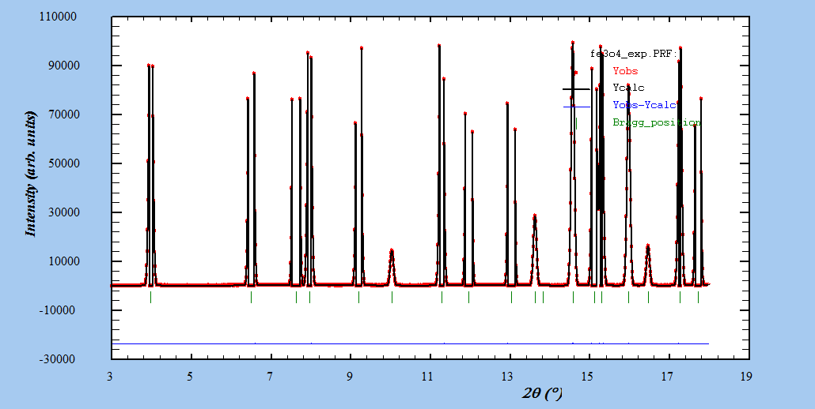Click the x-axis label 15
This screenshot has width=815, height=409.
(x=587, y=377)
